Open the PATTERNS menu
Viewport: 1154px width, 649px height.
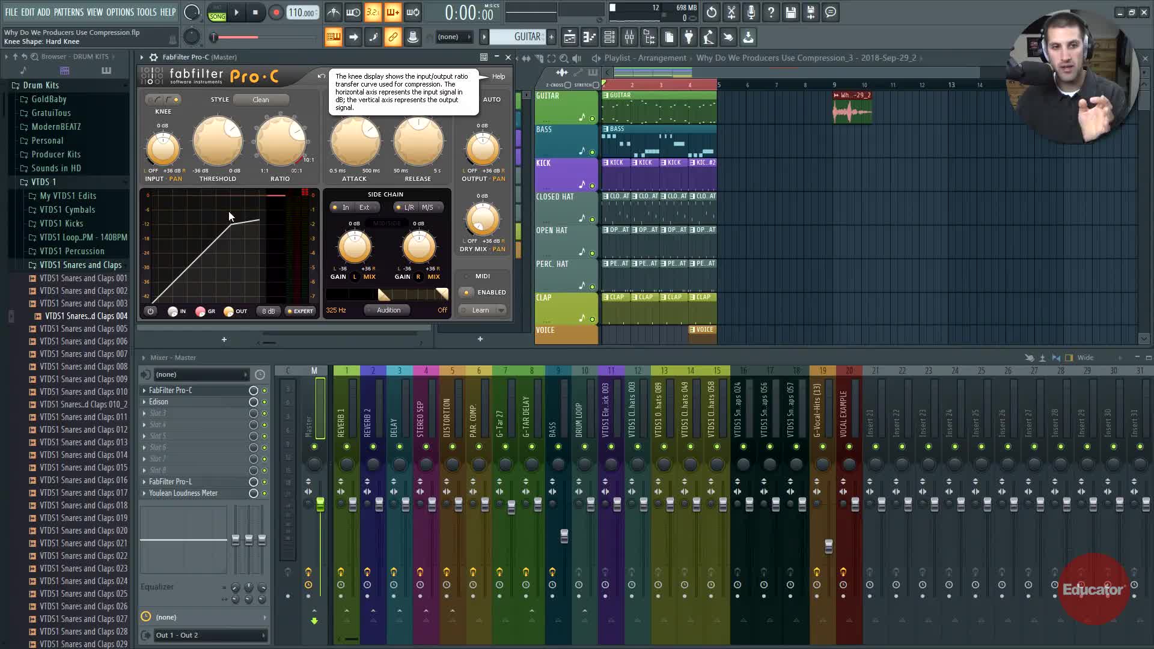pos(69,12)
